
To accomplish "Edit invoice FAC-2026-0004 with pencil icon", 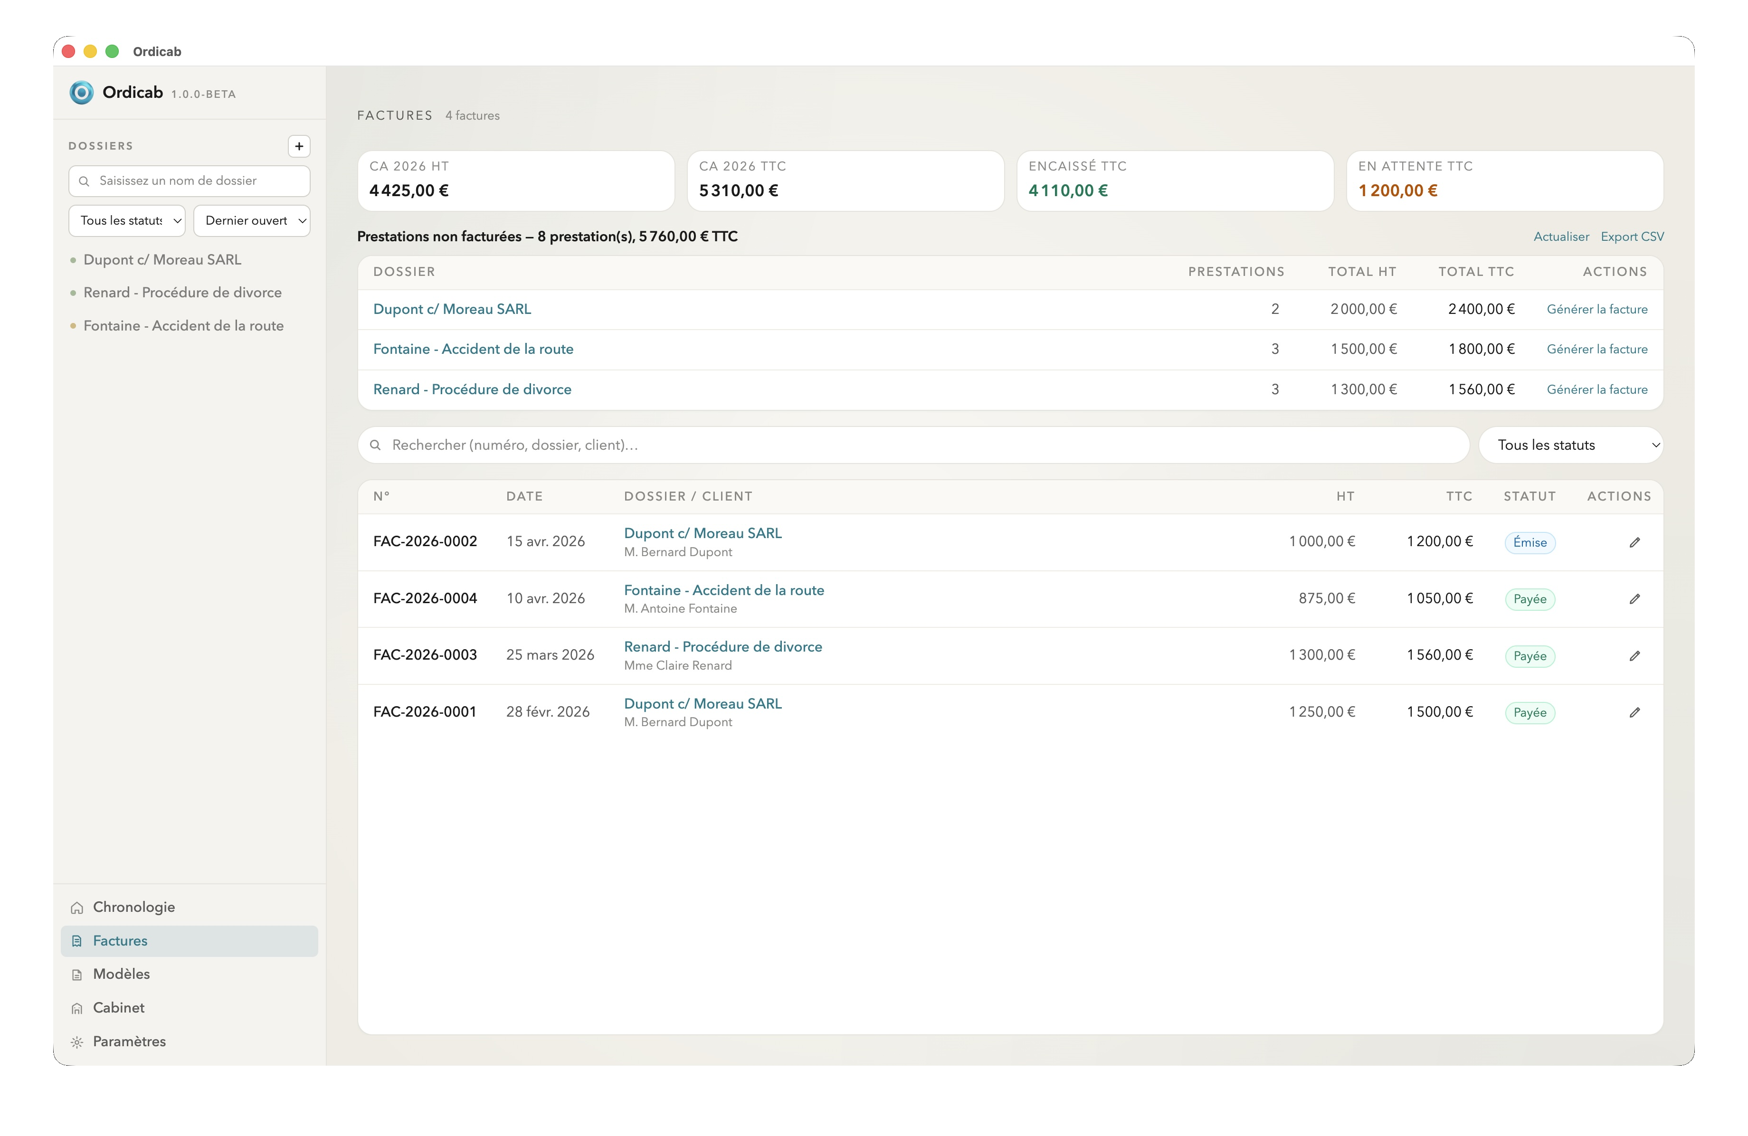I will pos(1634,599).
